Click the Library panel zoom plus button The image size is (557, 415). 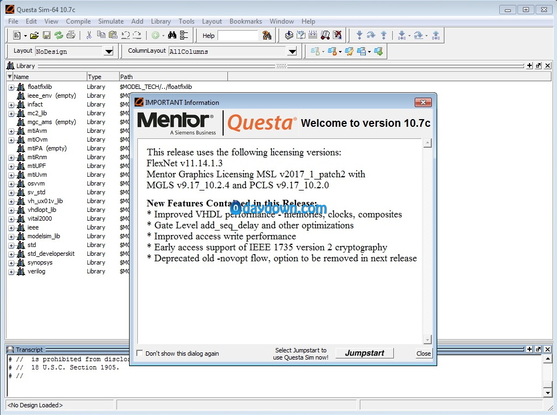[x=530, y=65]
